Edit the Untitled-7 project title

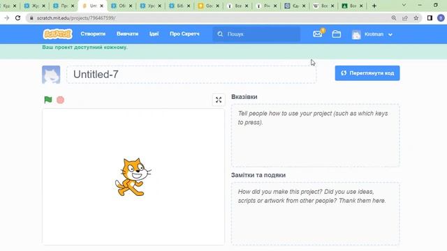(191, 75)
